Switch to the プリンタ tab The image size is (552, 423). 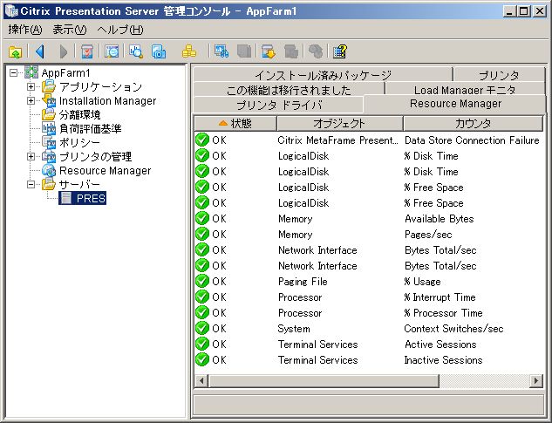(499, 74)
